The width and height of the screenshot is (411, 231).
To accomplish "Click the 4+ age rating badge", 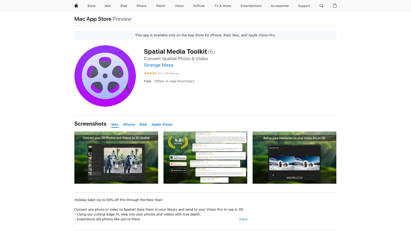I will point(211,52).
